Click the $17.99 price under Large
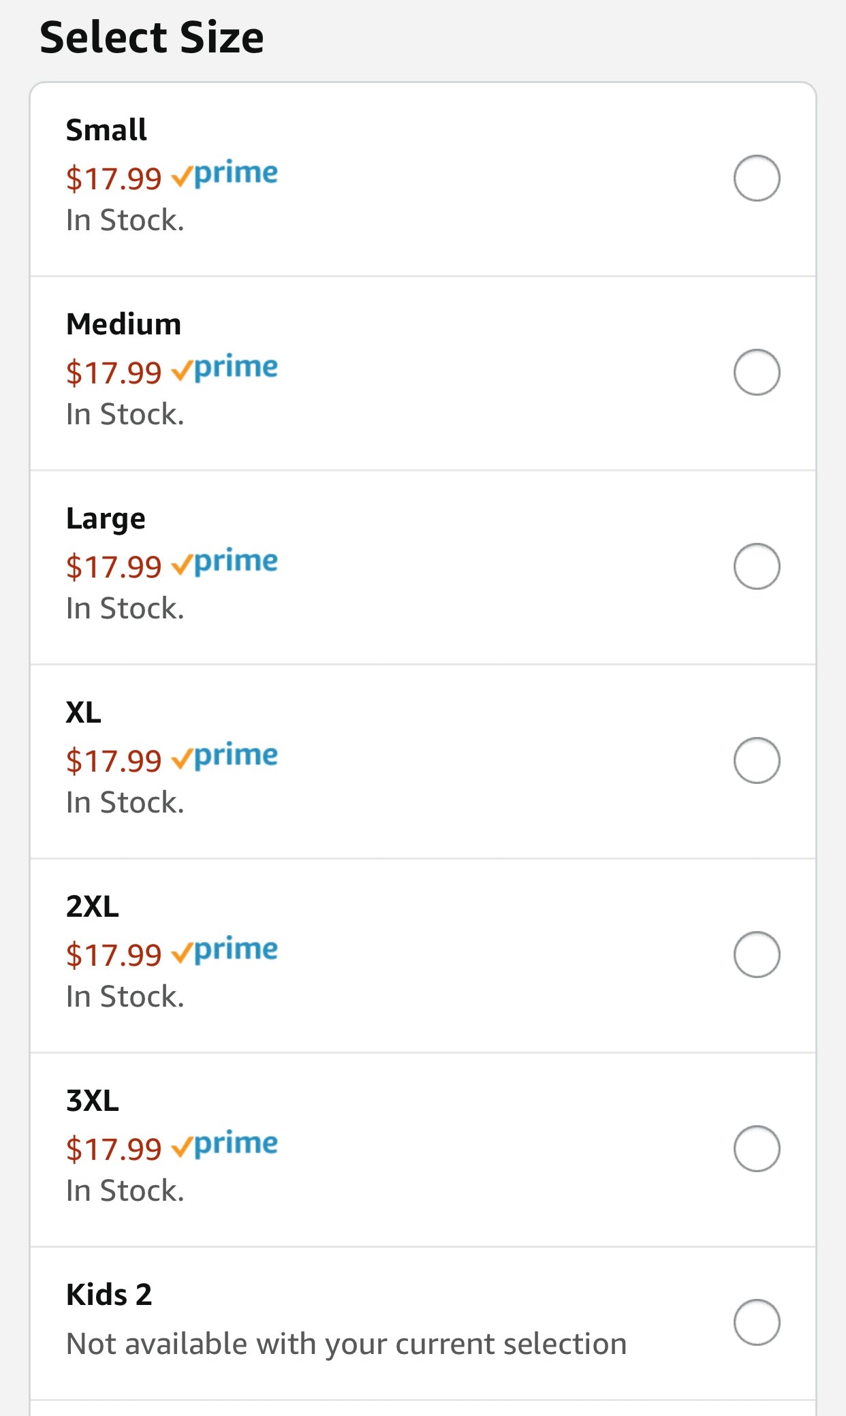The image size is (846, 1416). pos(114,567)
